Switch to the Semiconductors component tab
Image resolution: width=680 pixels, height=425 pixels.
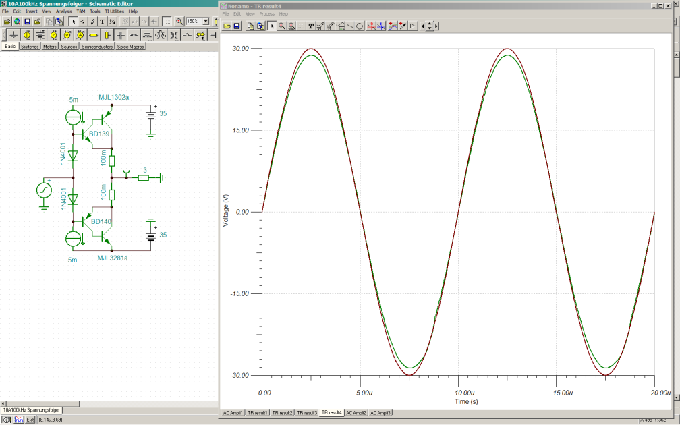pyautogui.click(x=97, y=47)
